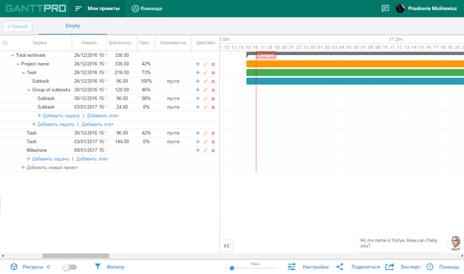Delete the 100% Subtask row

[x=213, y=81]
